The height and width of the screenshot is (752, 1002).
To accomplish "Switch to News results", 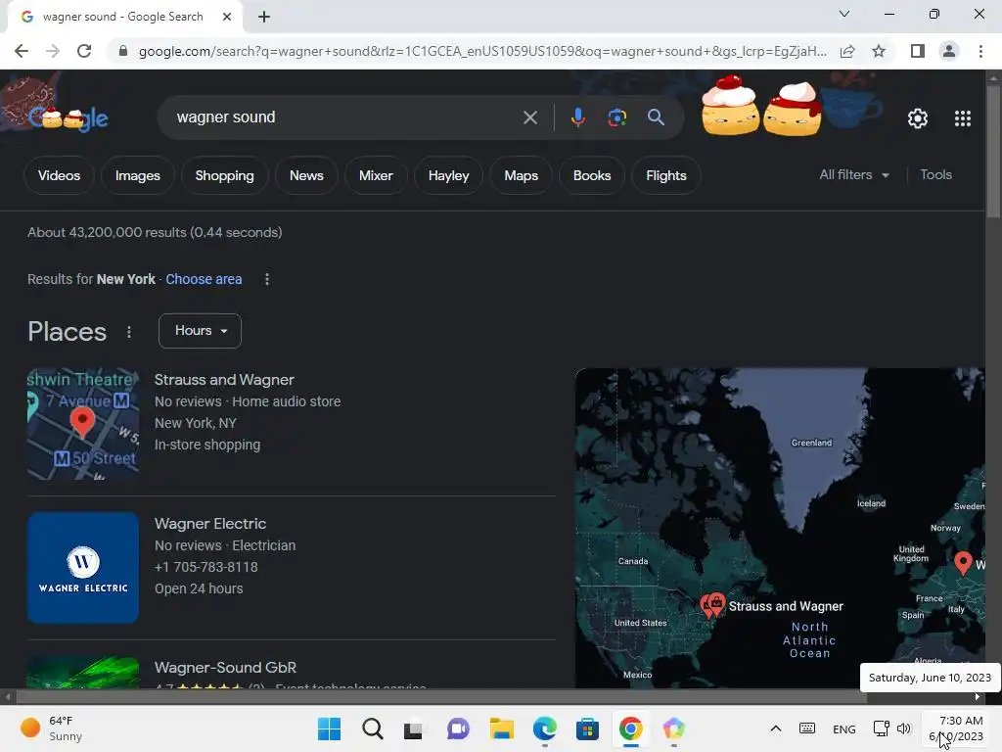I will tap(306, 175).
